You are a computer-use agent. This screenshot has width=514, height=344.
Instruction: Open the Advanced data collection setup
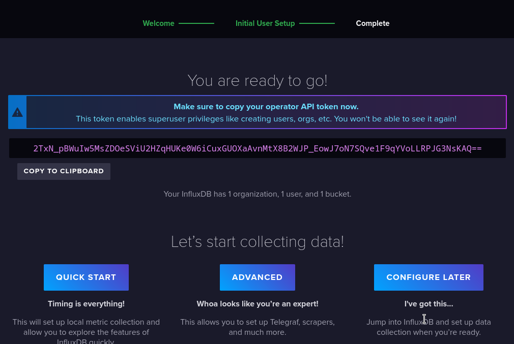click(x=258, y=277)
